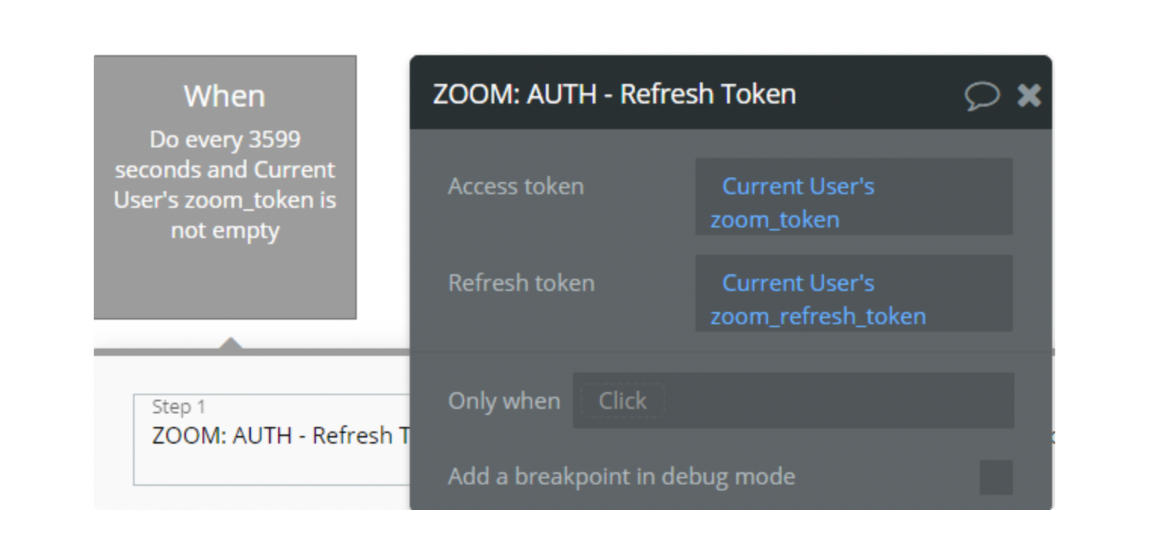Image resolution: width=1152 pixels, height=535 pixels.
Task: Open the ZOOM: AUTH Step 1 action
Action: point(272,439)
